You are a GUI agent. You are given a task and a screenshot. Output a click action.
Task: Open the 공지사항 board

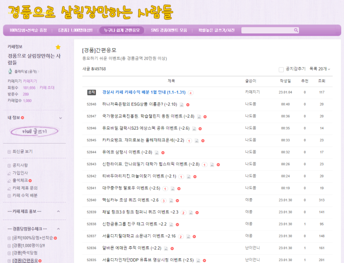20,165
